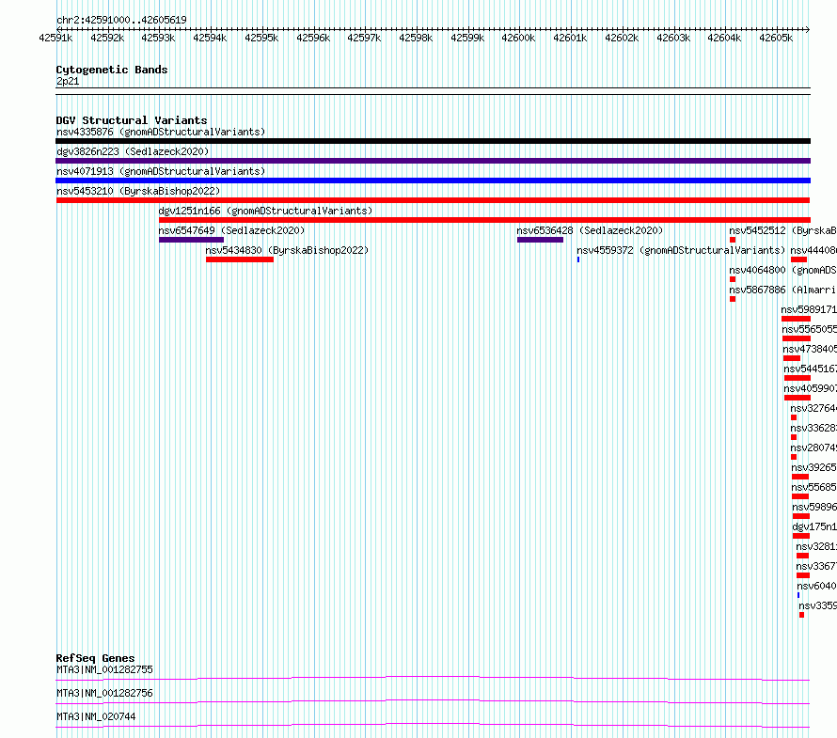837x738 pixels.
Task: Open the nsv6547649 (Sedlazeck2020) label
Action: pyautogui.click(x=231, y=230)
